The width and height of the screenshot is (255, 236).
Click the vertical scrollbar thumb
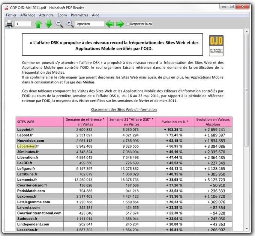247,90
